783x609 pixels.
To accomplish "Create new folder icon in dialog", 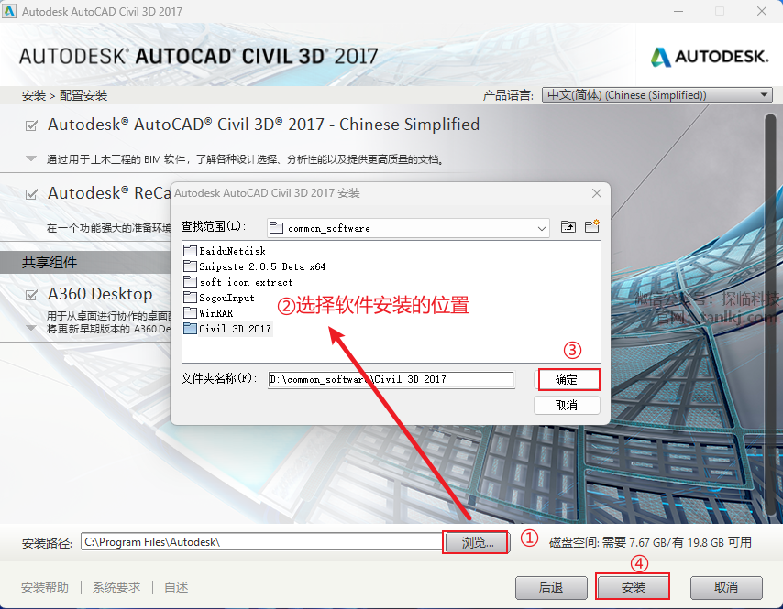I will pos(592,226).
